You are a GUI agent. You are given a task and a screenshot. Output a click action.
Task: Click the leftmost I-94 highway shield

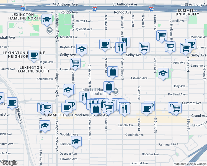pos(23,8)
